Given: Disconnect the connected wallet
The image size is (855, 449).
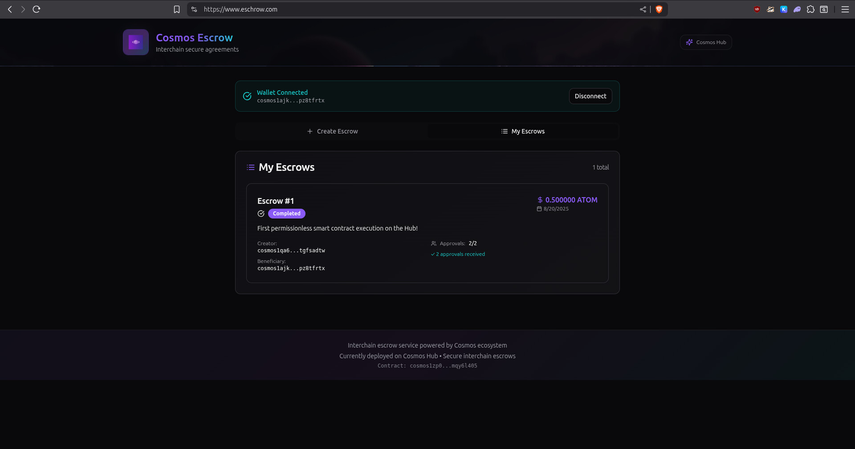Looking at the screenshot, I should [x=590, y=96].
